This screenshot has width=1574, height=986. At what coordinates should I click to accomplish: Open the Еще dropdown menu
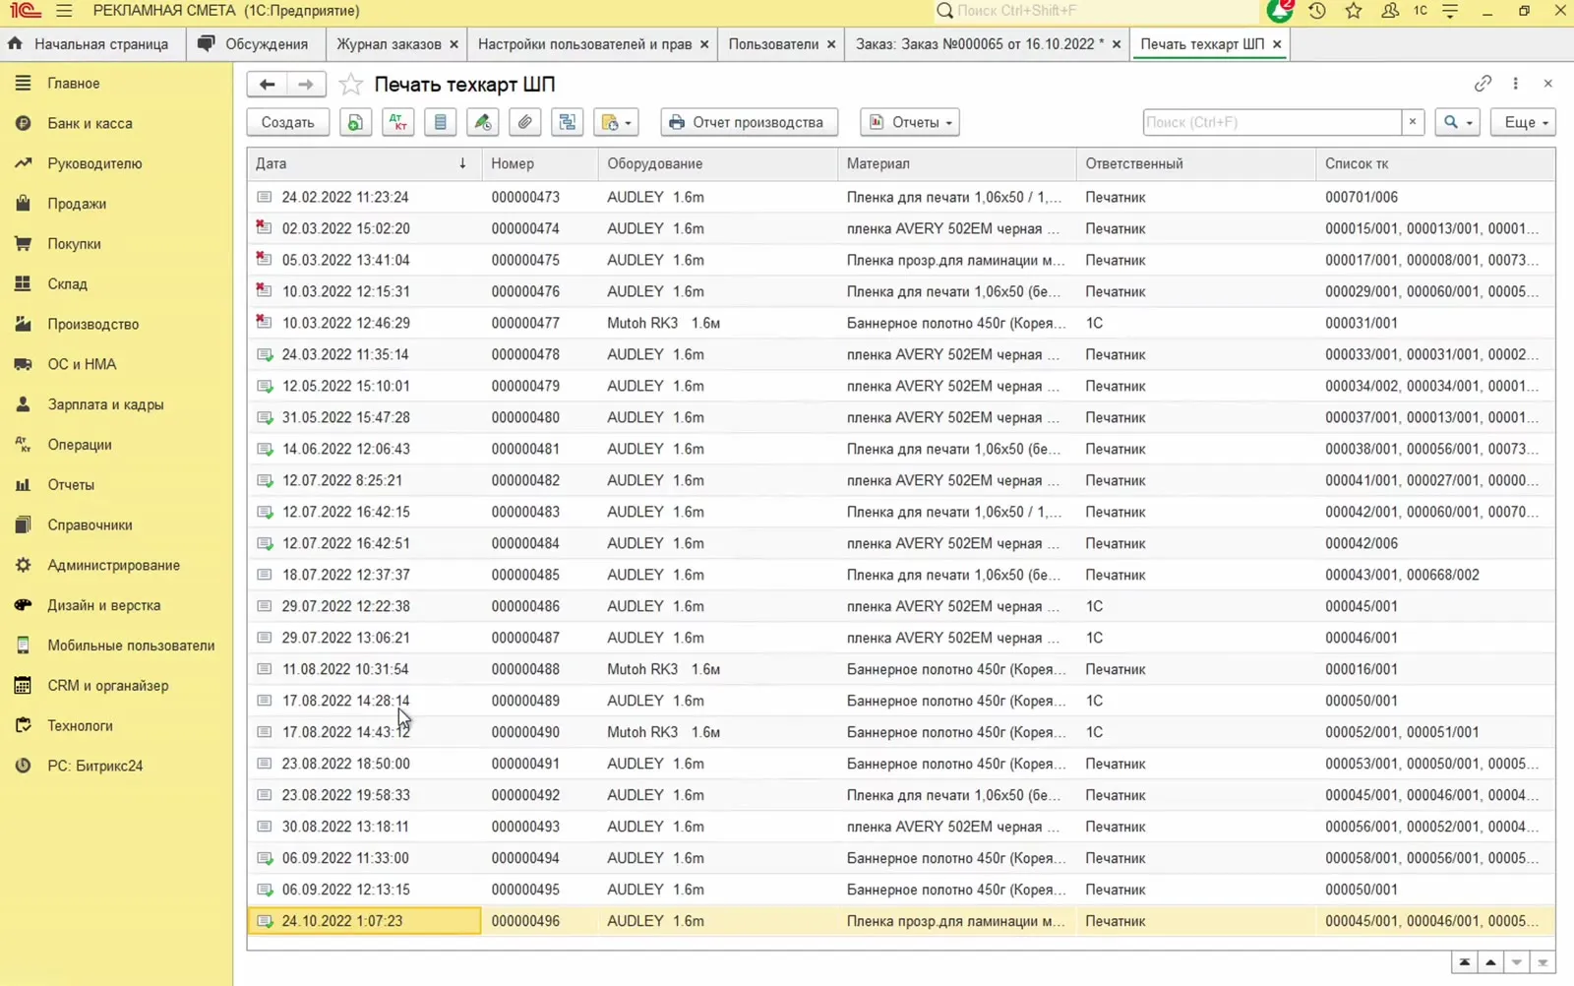pos(1524,122)
